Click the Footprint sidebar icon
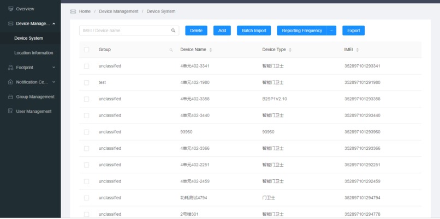Screen dimensions: 440x219 pos(11,68)
